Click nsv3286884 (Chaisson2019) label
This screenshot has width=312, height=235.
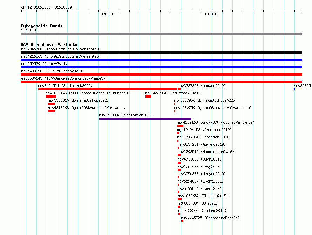click(203, 137)
